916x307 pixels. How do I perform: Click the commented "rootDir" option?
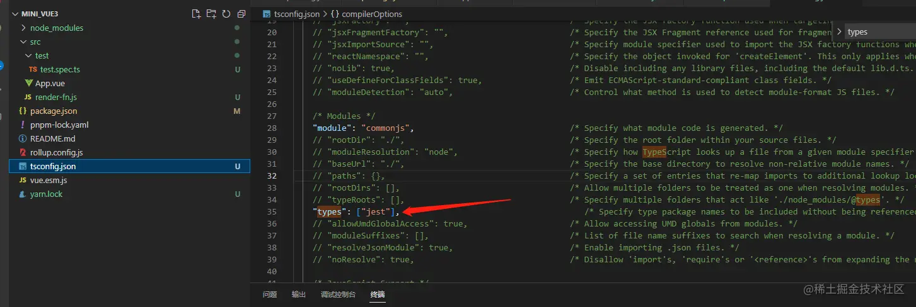(358, 140)
